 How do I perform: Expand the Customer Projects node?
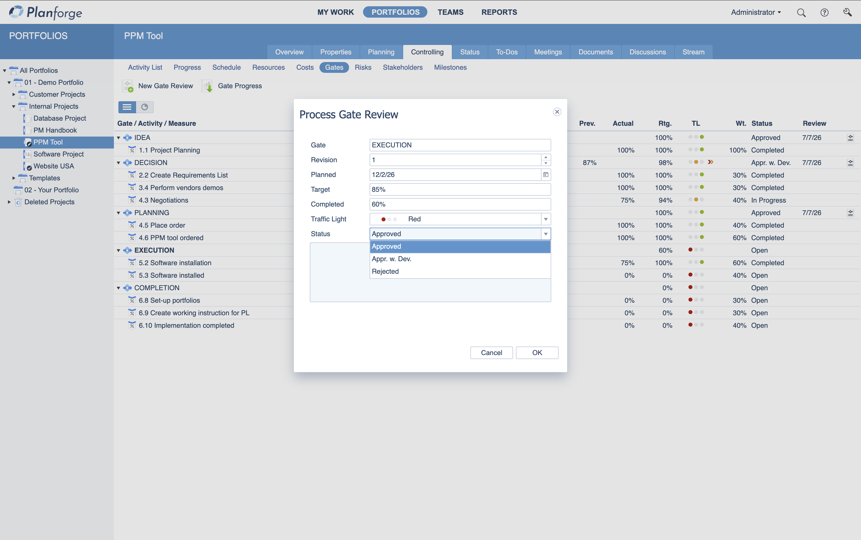(x=14, y=94)
